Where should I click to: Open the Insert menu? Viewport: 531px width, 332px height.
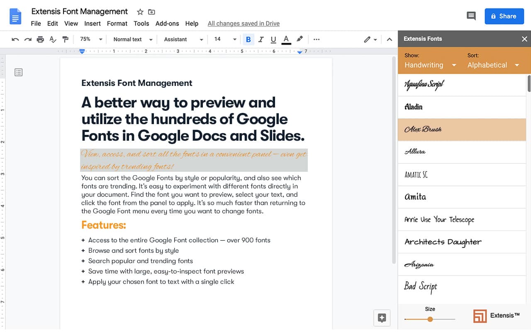93,24
